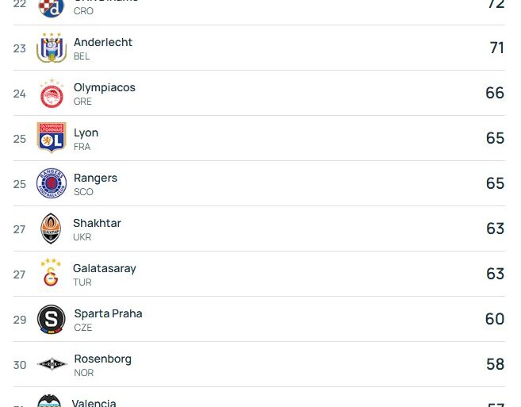
Task: Open the Valencia team link
Action: pyautogui.click(x=94, y=402)
